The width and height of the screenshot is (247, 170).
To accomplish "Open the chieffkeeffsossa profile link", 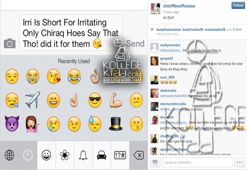I will pyautogui.click(x=179, y=6).
